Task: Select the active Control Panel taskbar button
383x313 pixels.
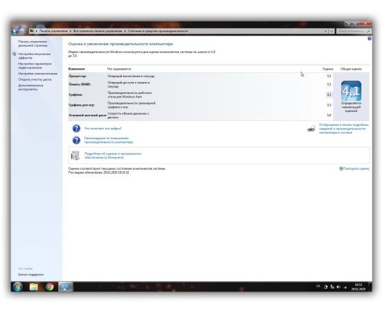Action: click(65, 287)
